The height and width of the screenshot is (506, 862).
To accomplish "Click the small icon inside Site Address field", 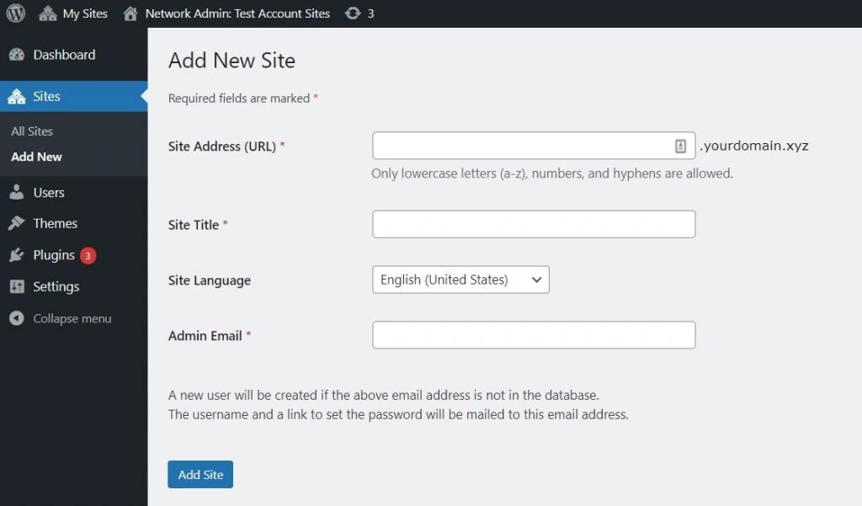I will (681, 145).
